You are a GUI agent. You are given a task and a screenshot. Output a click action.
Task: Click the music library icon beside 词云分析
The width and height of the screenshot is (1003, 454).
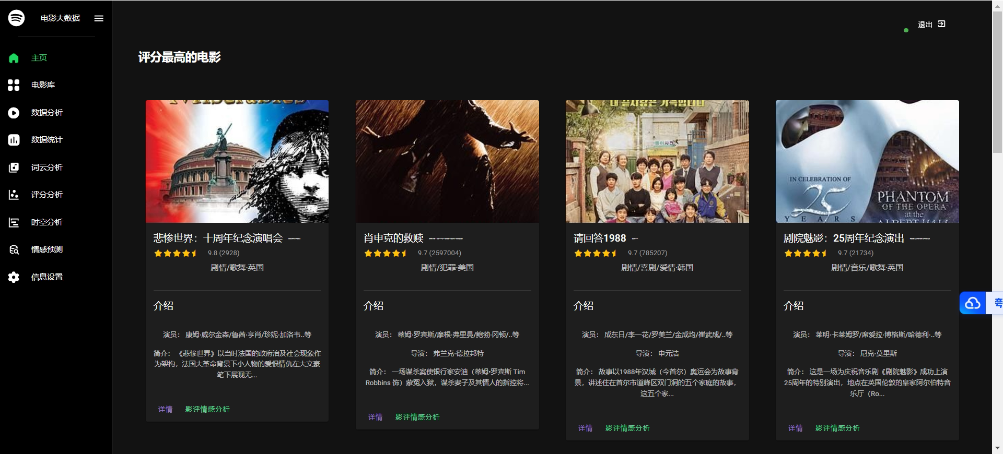[x=14, y=168]
